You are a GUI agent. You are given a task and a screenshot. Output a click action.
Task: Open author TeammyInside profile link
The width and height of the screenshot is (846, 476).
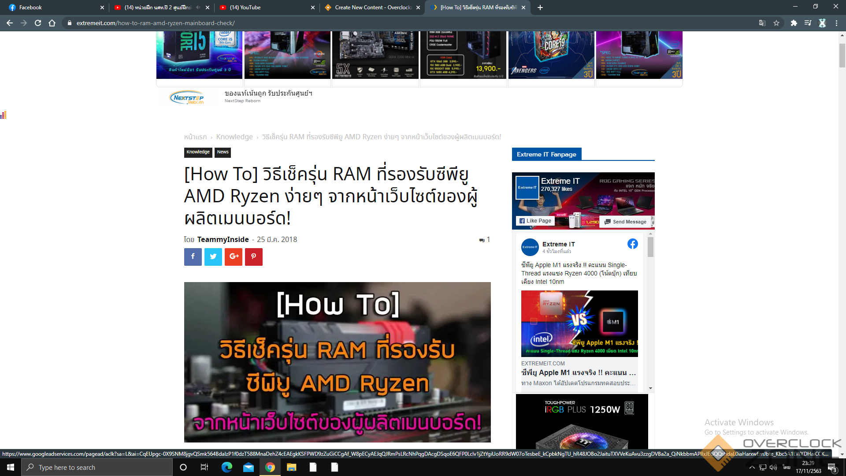[x=223, y=239]
